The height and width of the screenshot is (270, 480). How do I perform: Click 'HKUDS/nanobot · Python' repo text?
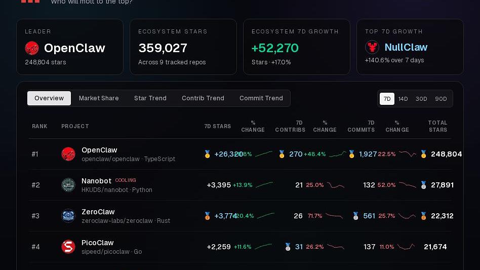116,190
